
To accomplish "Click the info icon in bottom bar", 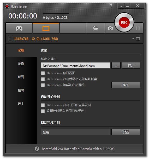I will pyautogui.click(x=37, y=149).
